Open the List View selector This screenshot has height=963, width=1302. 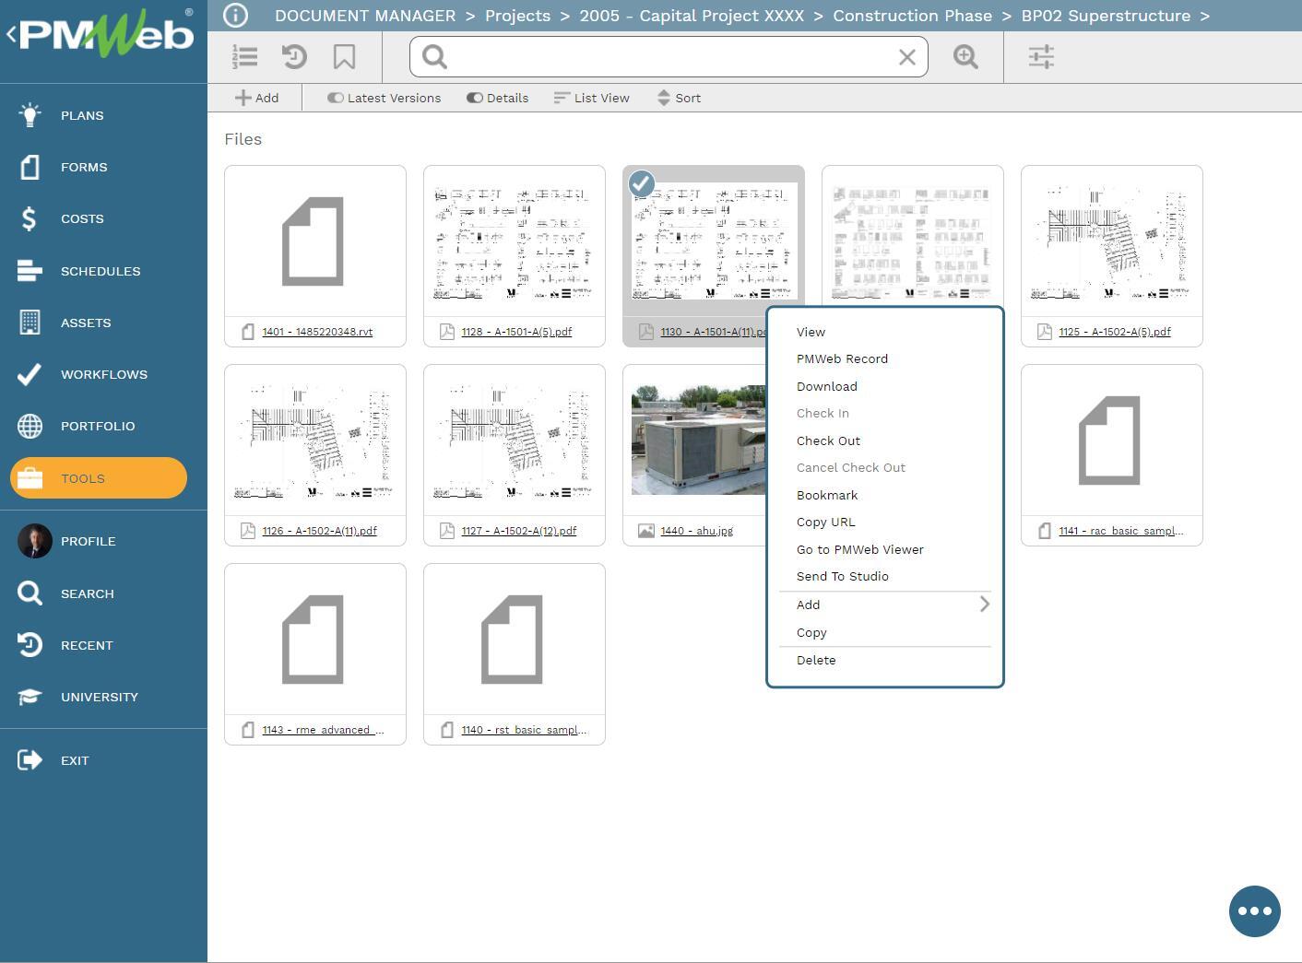591,98
